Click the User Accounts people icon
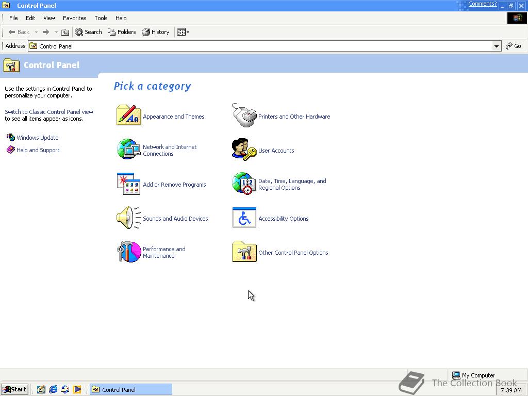 (244, 149)
